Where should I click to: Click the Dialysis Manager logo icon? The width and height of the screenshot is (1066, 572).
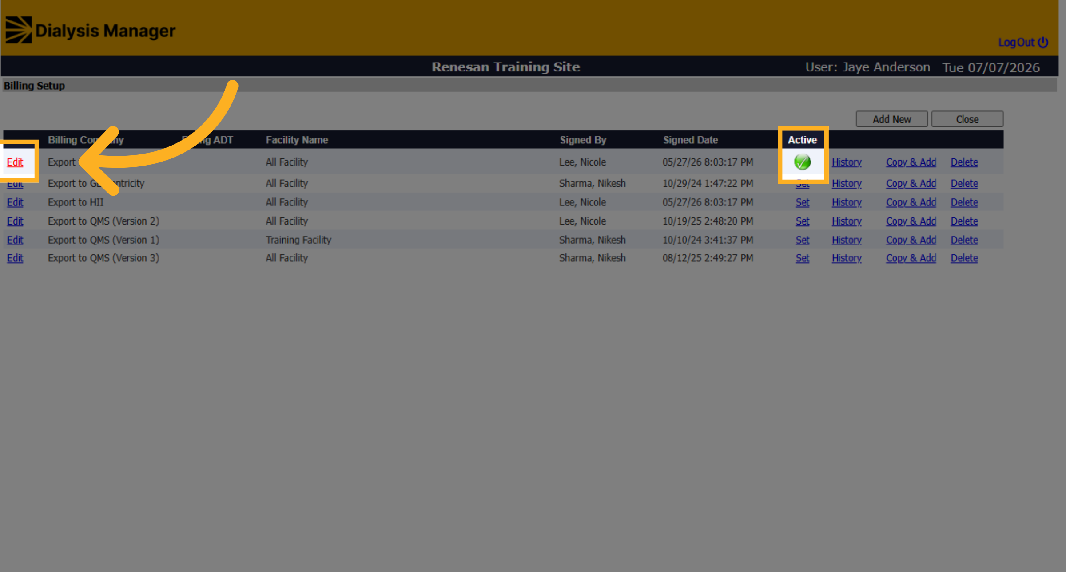tap(19, 30)
